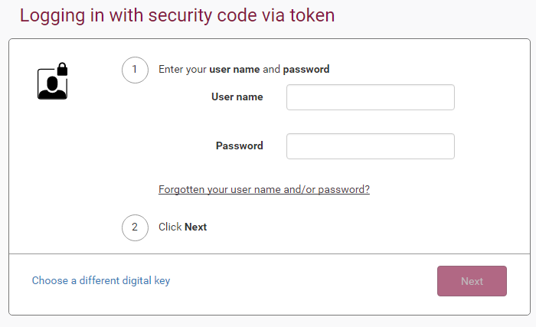Click the 'Logging in with security code' heading

coord(177,16)
